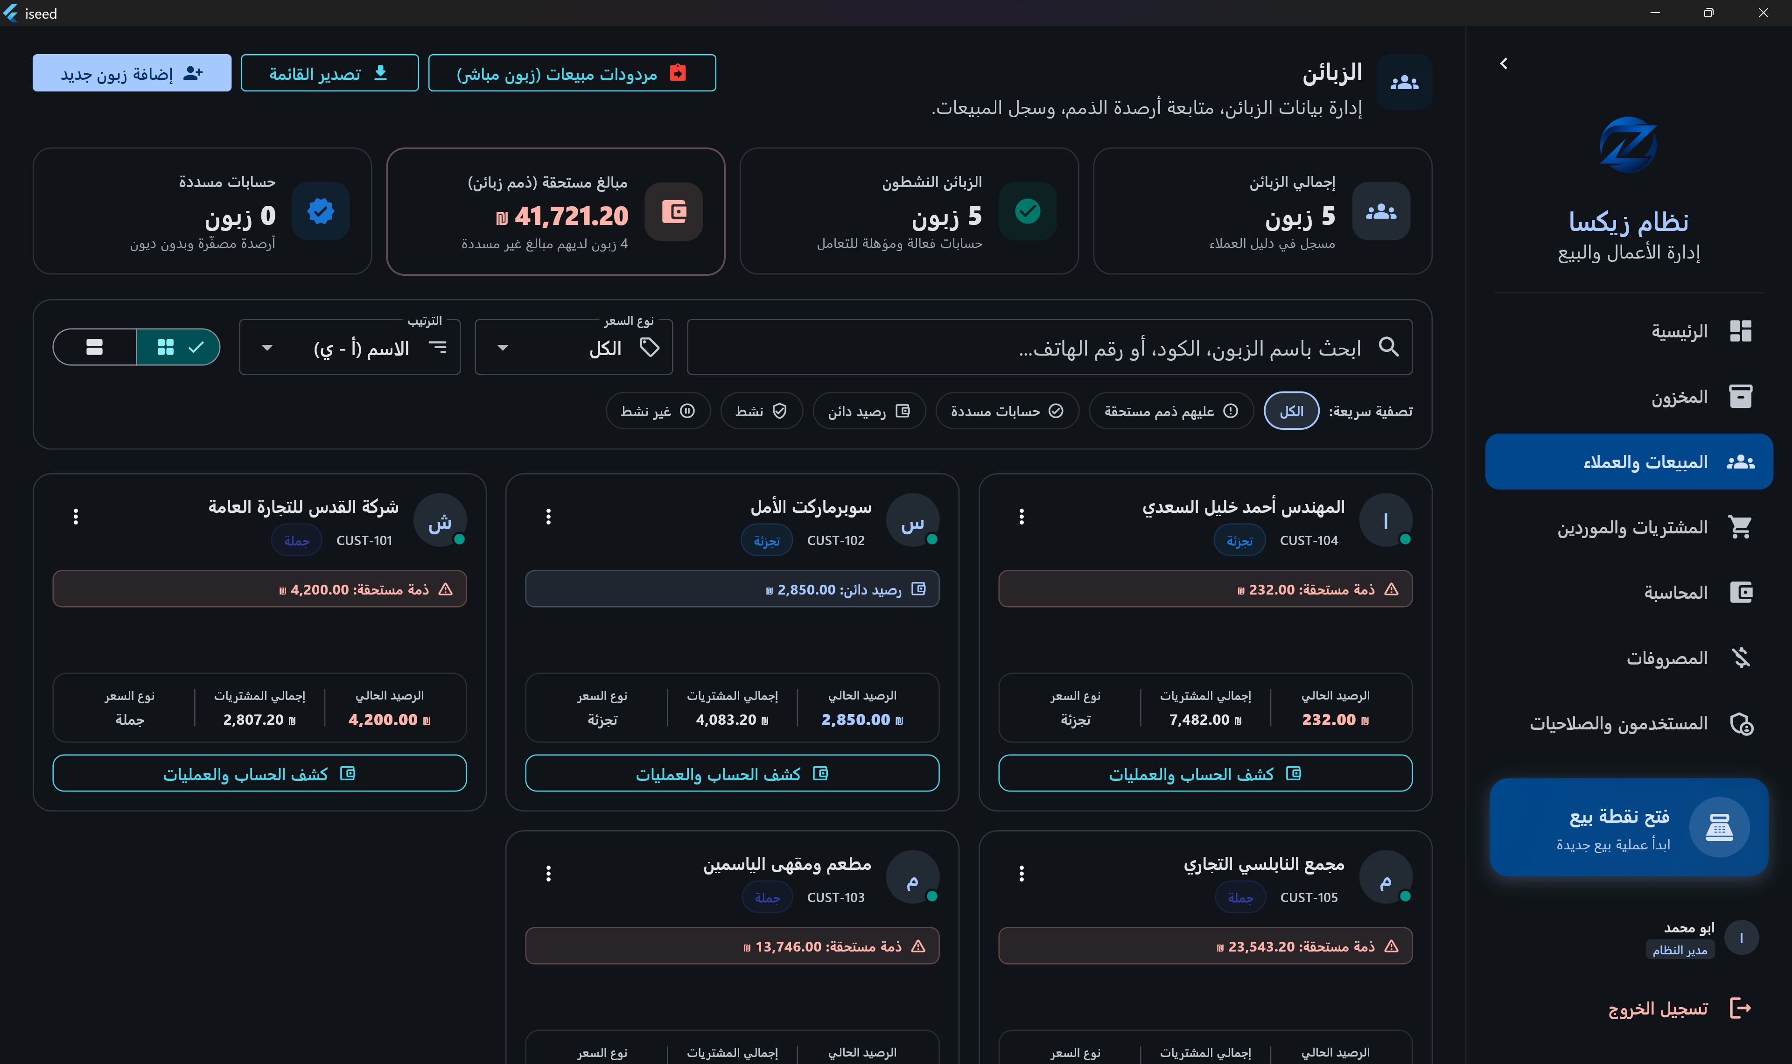Filter by غير نشط inactive chip

(x=658, y=411)
